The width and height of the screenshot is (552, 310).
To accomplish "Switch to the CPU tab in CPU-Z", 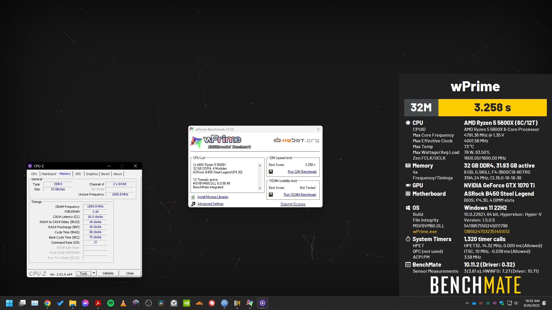I will click(34, 174).
